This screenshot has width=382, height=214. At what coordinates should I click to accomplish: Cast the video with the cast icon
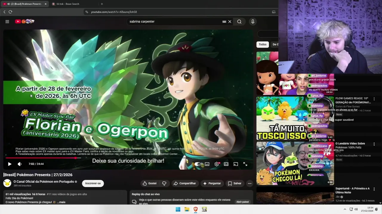tap(235, 164)
